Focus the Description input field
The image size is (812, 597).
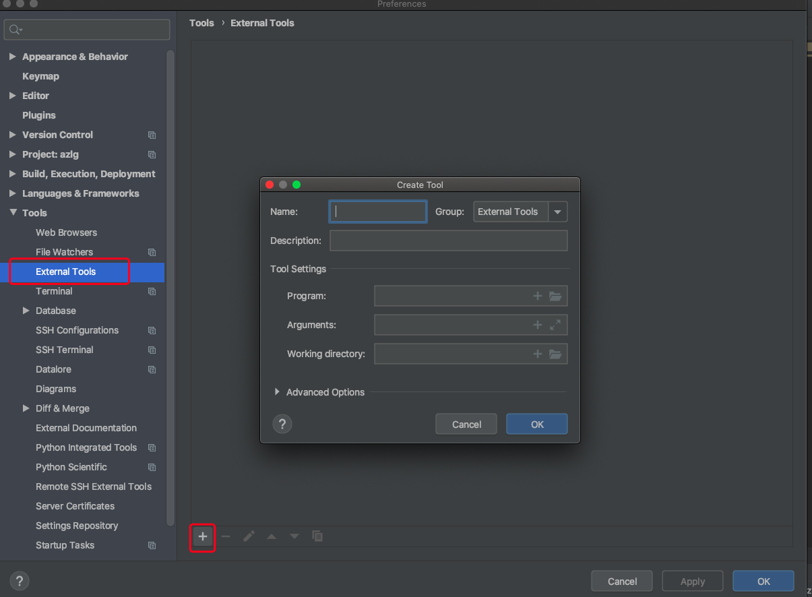point(449,241)
